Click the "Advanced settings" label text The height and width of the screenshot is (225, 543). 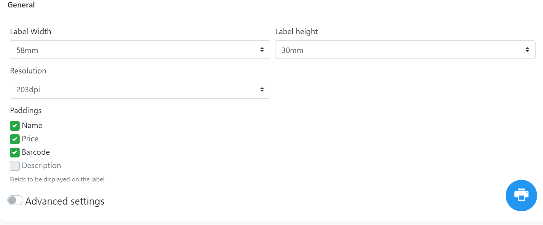pyautogui.click(x=65, y=201)
